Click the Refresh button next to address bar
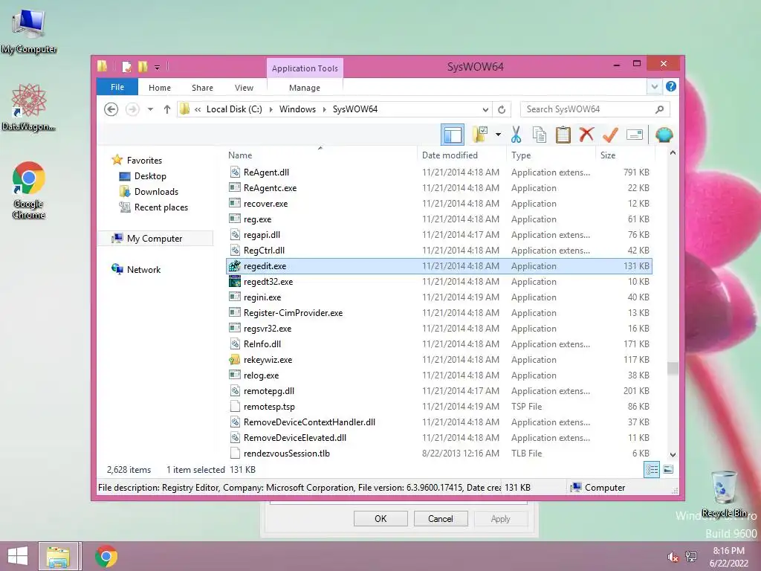The height and width of the screenshot is (571, 761). pyautogui.click(x=502, y=109)
